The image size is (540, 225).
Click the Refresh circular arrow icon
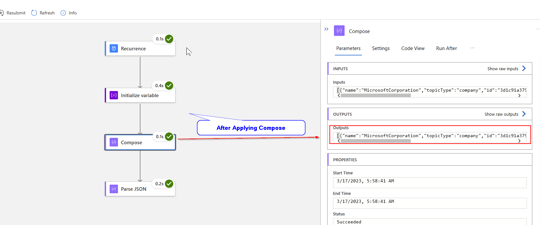point(34,13)
